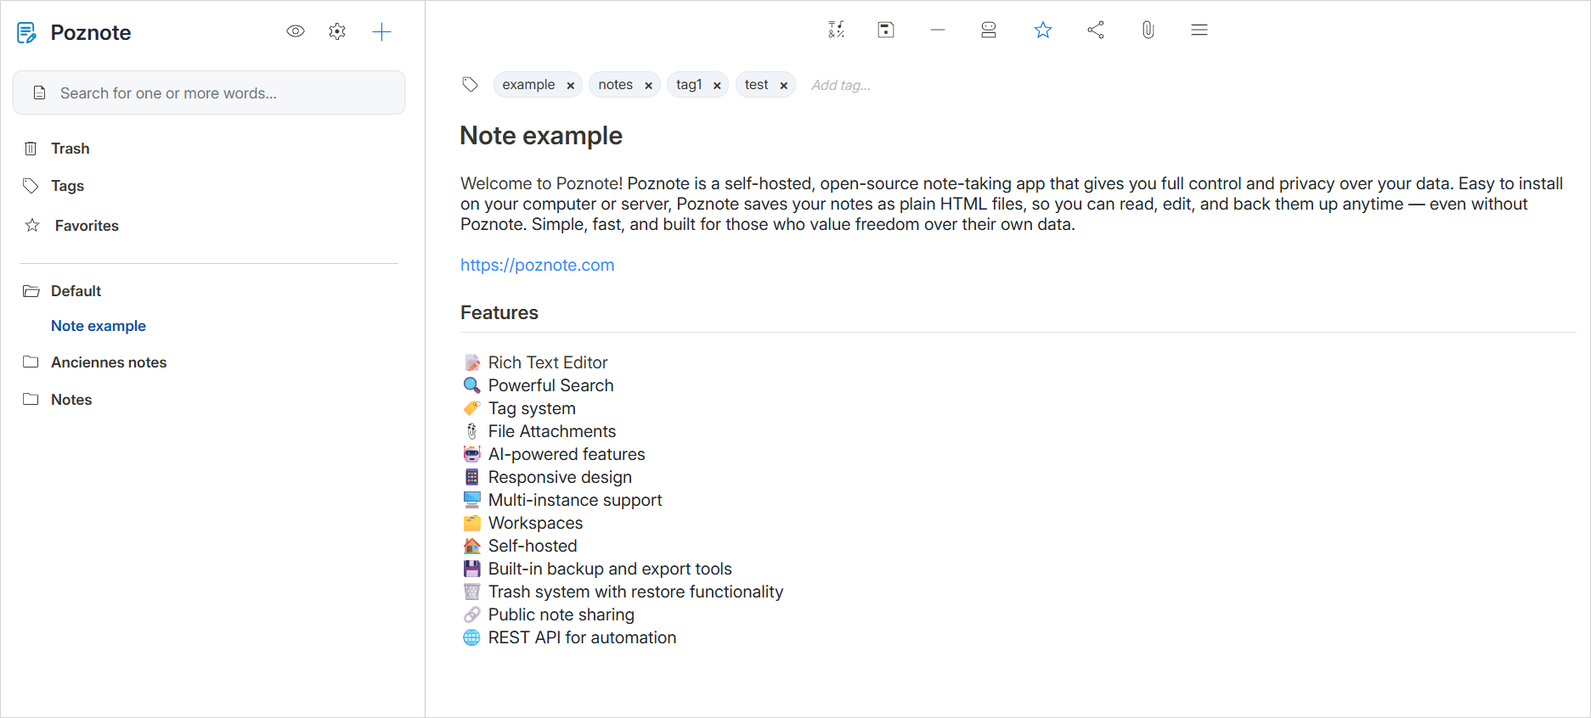Toggle the eye display icon in sidebar
The height and width of the screenshot is (718, 1591).
[295, 32]
